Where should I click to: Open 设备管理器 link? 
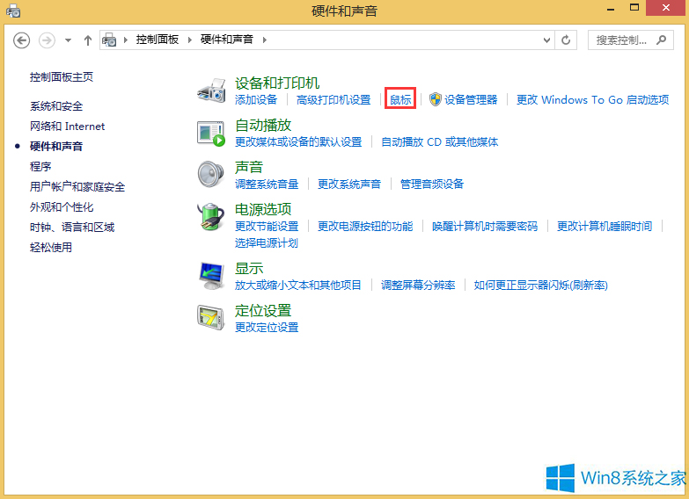click(x=471, y=100)
